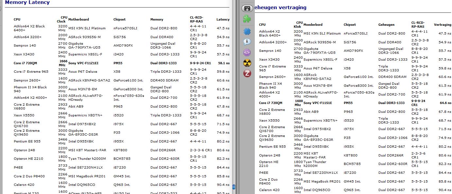Viewport: 452px width, 194px height.
Task: Click the 47.5 ns value in Memory Latency table
Action: pos(223,28)
